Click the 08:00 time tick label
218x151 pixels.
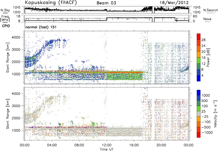[x=79, y=145]
